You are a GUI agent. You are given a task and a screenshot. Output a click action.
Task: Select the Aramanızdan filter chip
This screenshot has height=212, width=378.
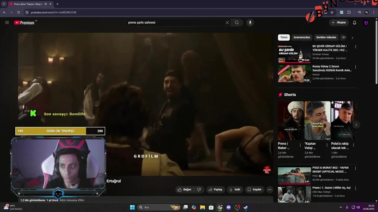[x=302, y=37]
